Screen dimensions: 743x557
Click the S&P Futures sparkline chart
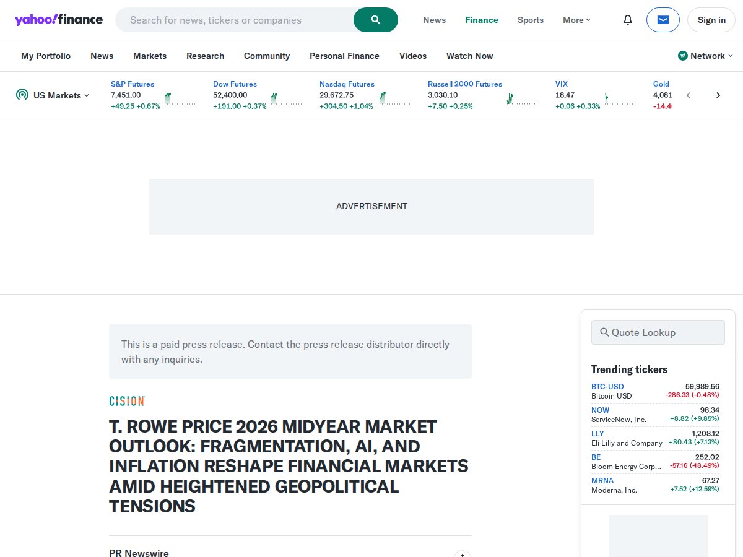[180, 98]
